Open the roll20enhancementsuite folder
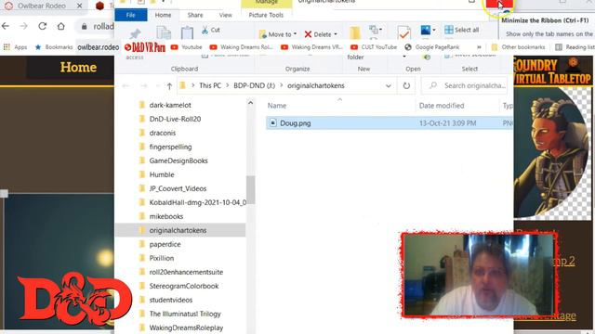 186,272
